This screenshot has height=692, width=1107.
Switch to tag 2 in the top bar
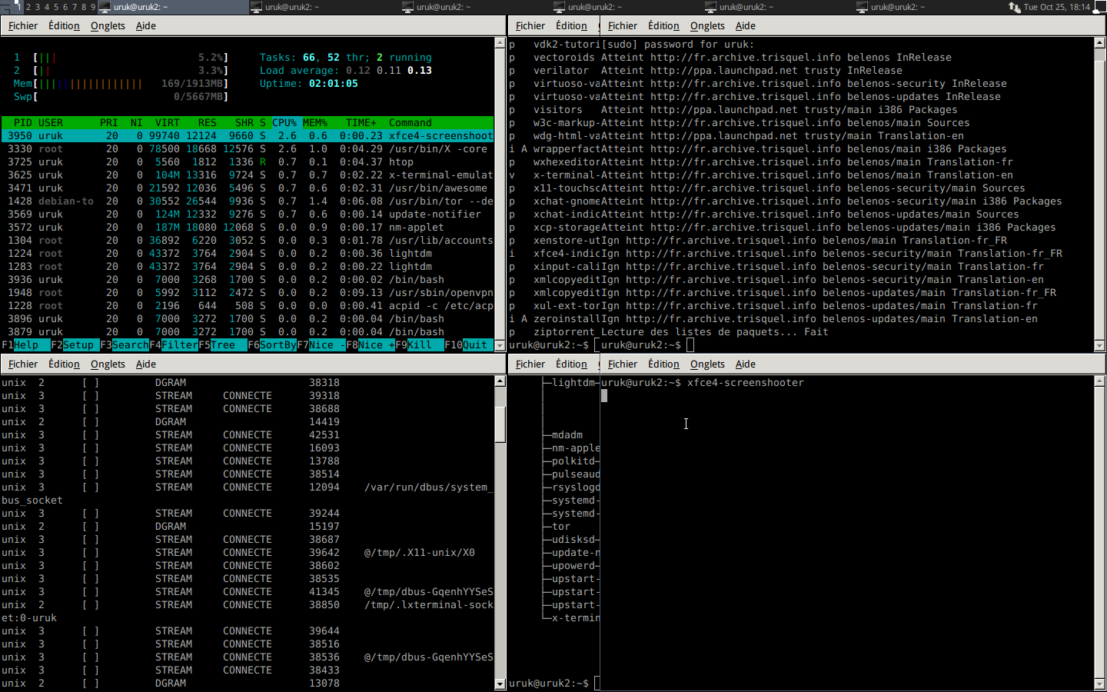click(28, 7)
